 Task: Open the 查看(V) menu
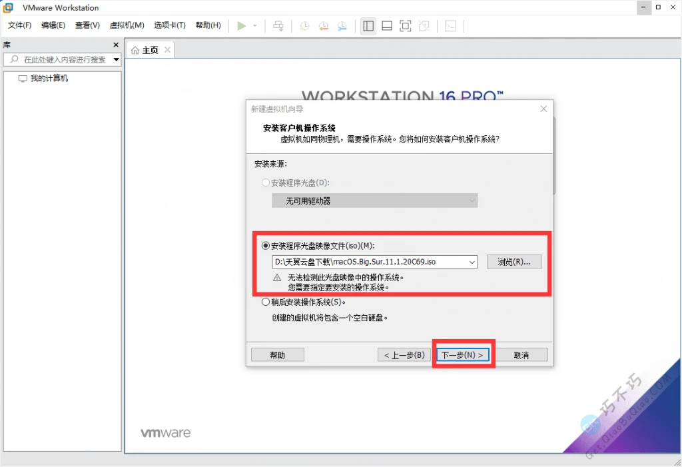87,25
